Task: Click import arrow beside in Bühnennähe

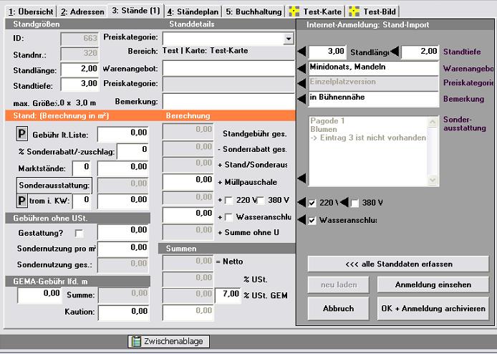Action: click(x=302, y=98)
